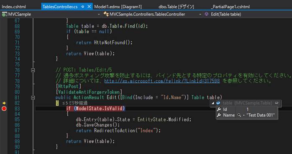Click the Edit method cube icon
The height and width of the screenshot is (154, 292).
(206, 14)
